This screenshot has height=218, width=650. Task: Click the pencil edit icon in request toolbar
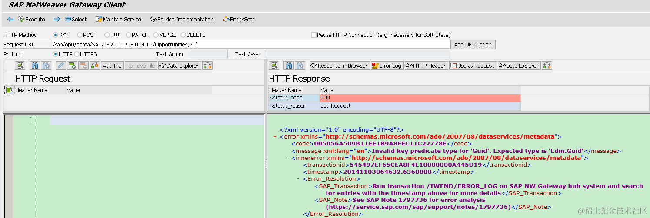60,66
